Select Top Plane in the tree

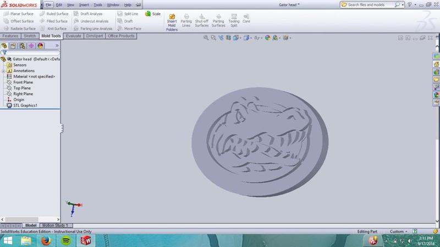point(19,88)
